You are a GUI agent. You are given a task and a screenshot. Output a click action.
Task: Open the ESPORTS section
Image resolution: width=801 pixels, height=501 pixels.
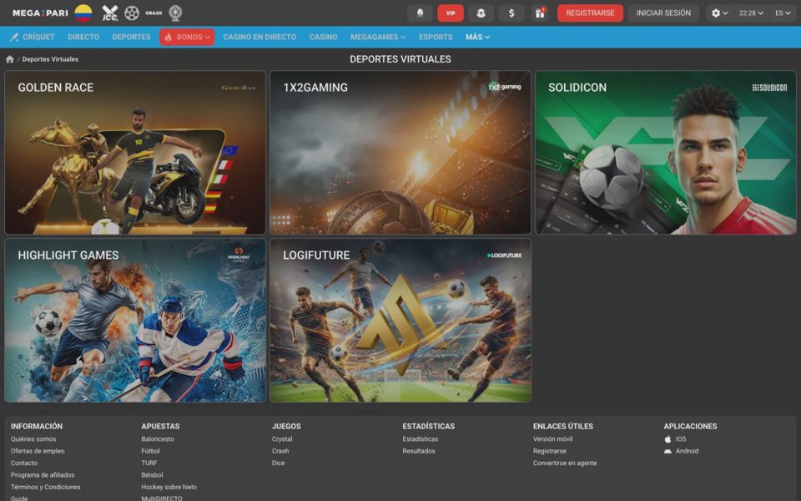click(436, 37)
